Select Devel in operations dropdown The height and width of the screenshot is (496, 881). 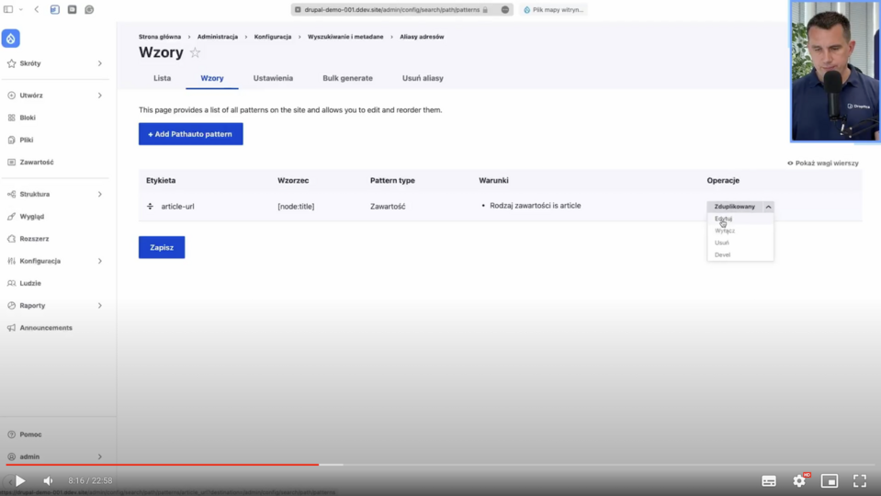click(723, 255)
